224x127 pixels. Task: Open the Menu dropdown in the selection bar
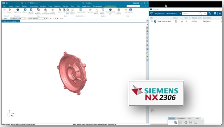click(6, 19)
